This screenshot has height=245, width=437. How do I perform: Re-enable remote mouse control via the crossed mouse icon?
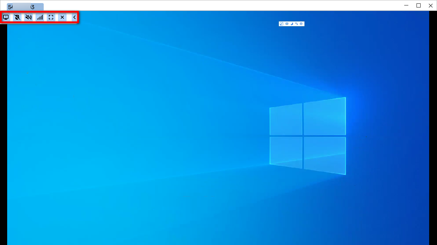coord(17,17)
